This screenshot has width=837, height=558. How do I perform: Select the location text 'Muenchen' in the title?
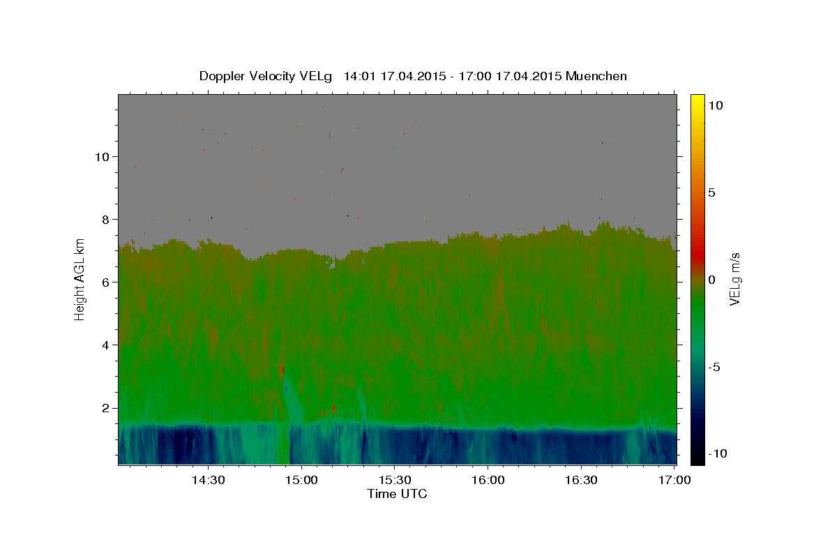click(596, 76)
